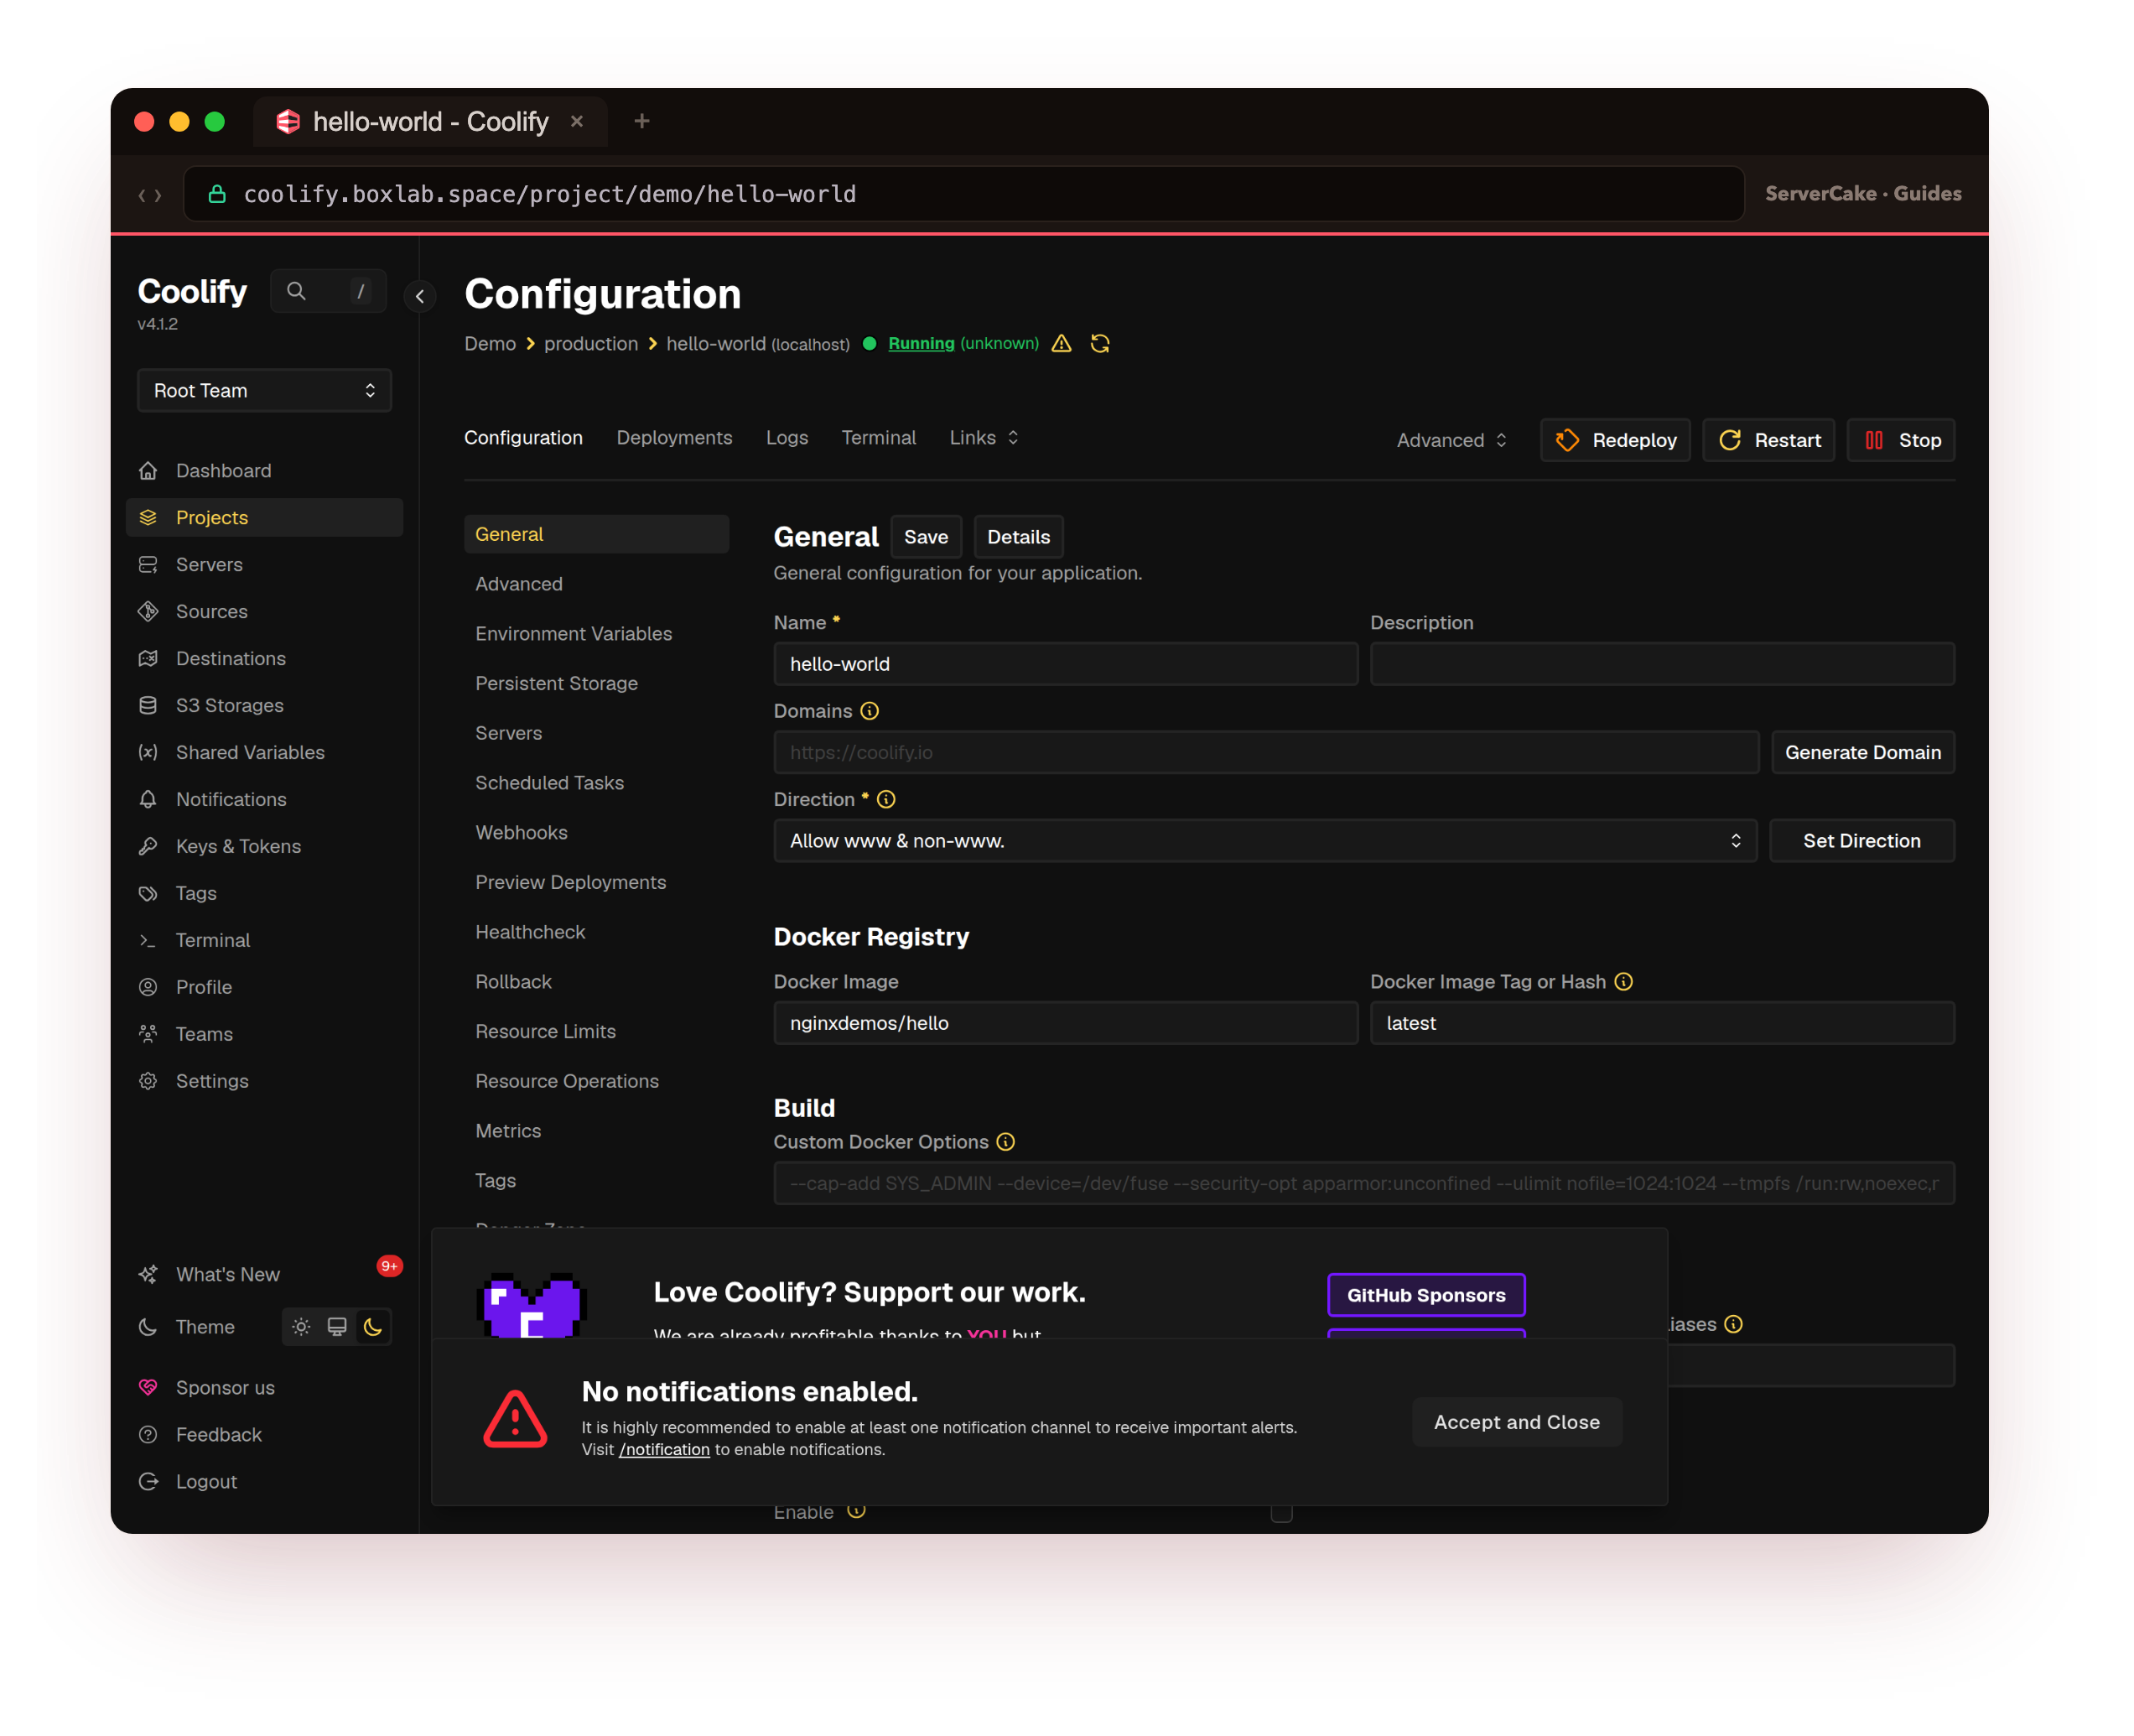Switch to the Logs tab
The image size is (2134, 1736).
point(787,437)
